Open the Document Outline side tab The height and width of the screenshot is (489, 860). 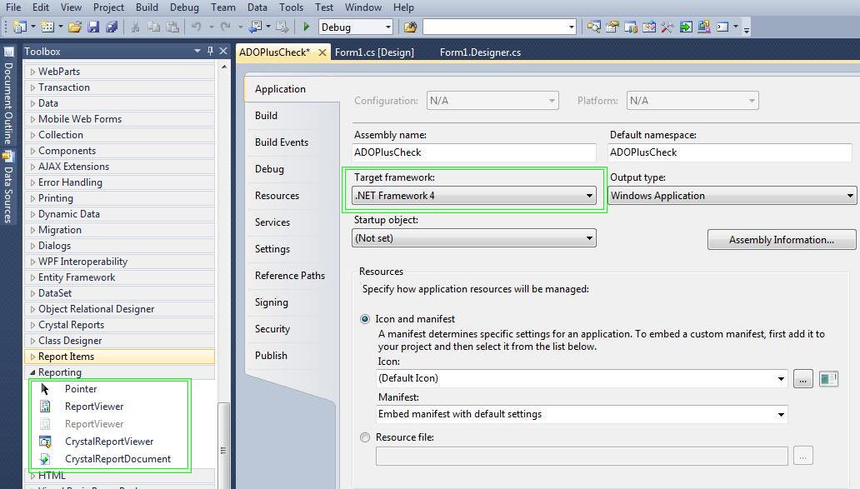click(8, 96)
